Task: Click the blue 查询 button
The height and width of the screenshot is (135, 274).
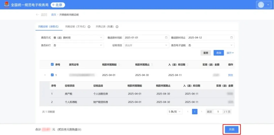Action: [x=218, y=53]
